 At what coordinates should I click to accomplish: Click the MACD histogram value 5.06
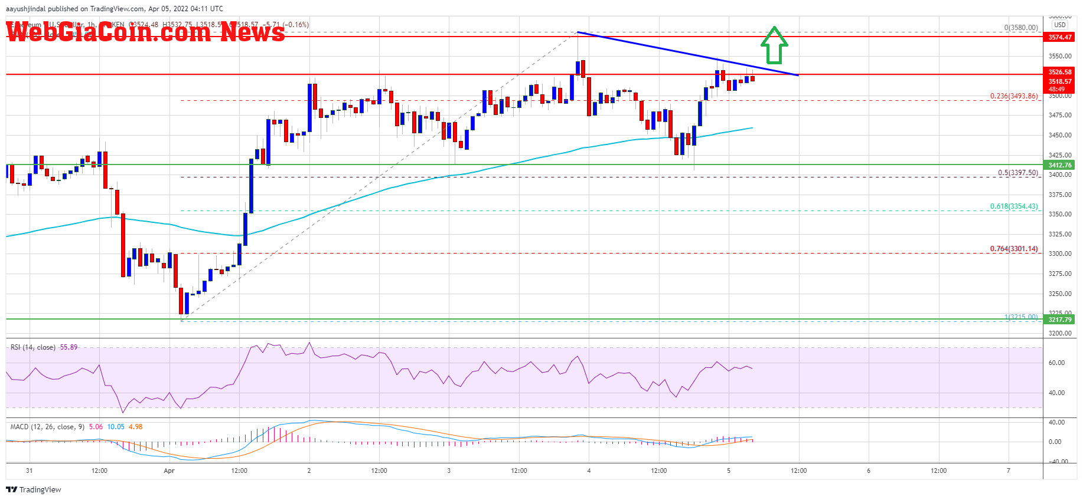(x=96, y=427)
